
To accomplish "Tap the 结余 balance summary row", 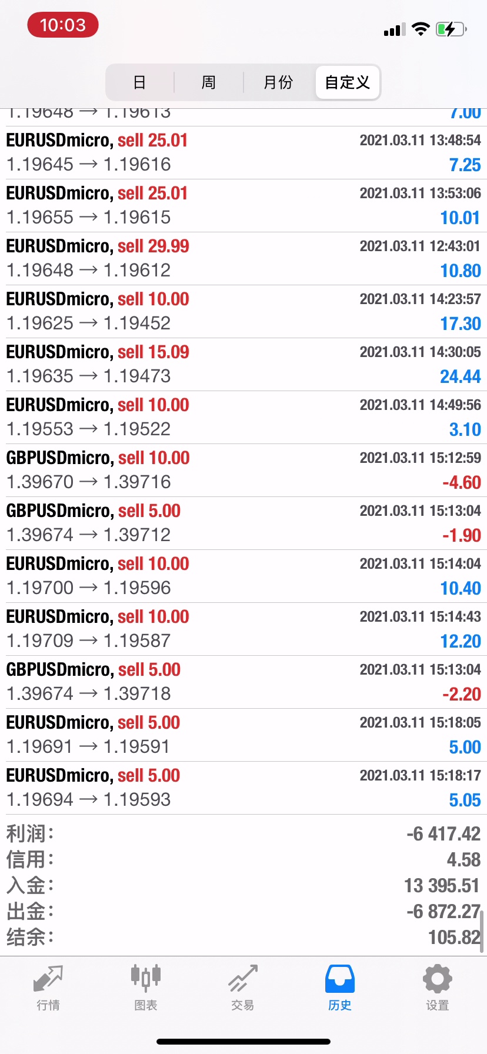I will click(x=243, y=937).
